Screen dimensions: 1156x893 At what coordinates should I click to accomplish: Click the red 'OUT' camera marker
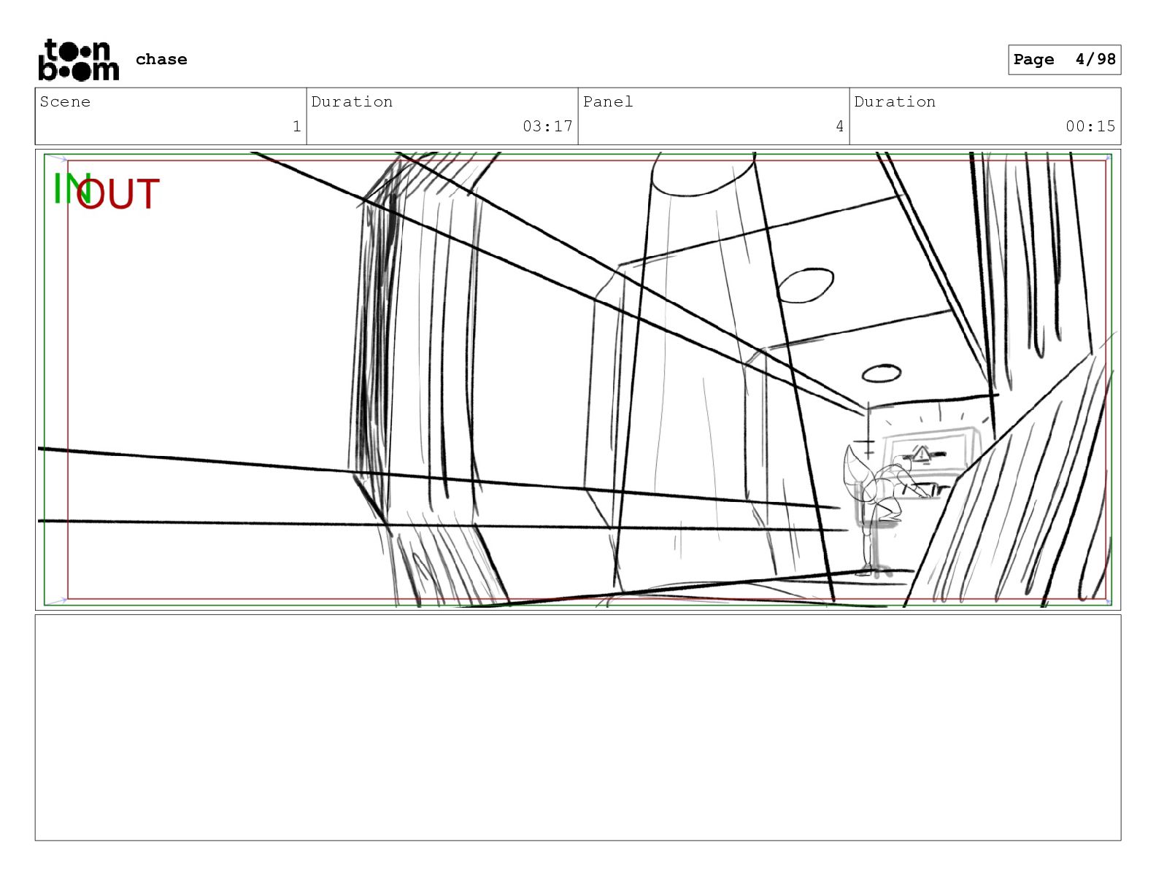[117, 195]
